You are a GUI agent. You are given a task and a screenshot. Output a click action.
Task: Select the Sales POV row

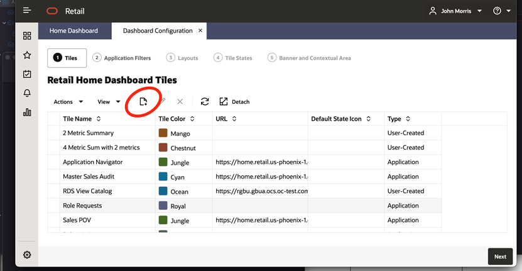244,220
